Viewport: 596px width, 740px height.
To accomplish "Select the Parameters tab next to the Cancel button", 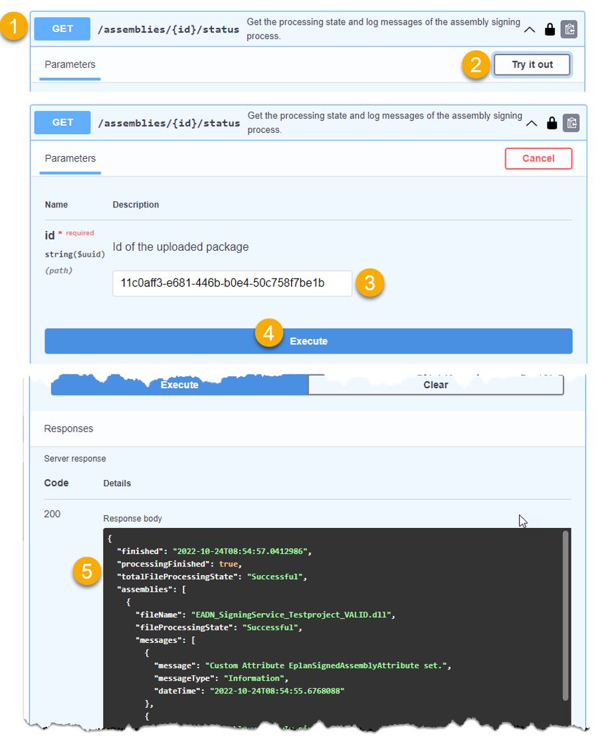I will pyautogui.click(x=70, y=158).
